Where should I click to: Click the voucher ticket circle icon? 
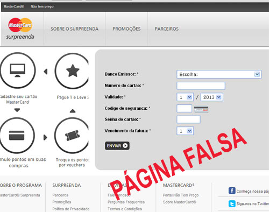click(x=72, y=136)
